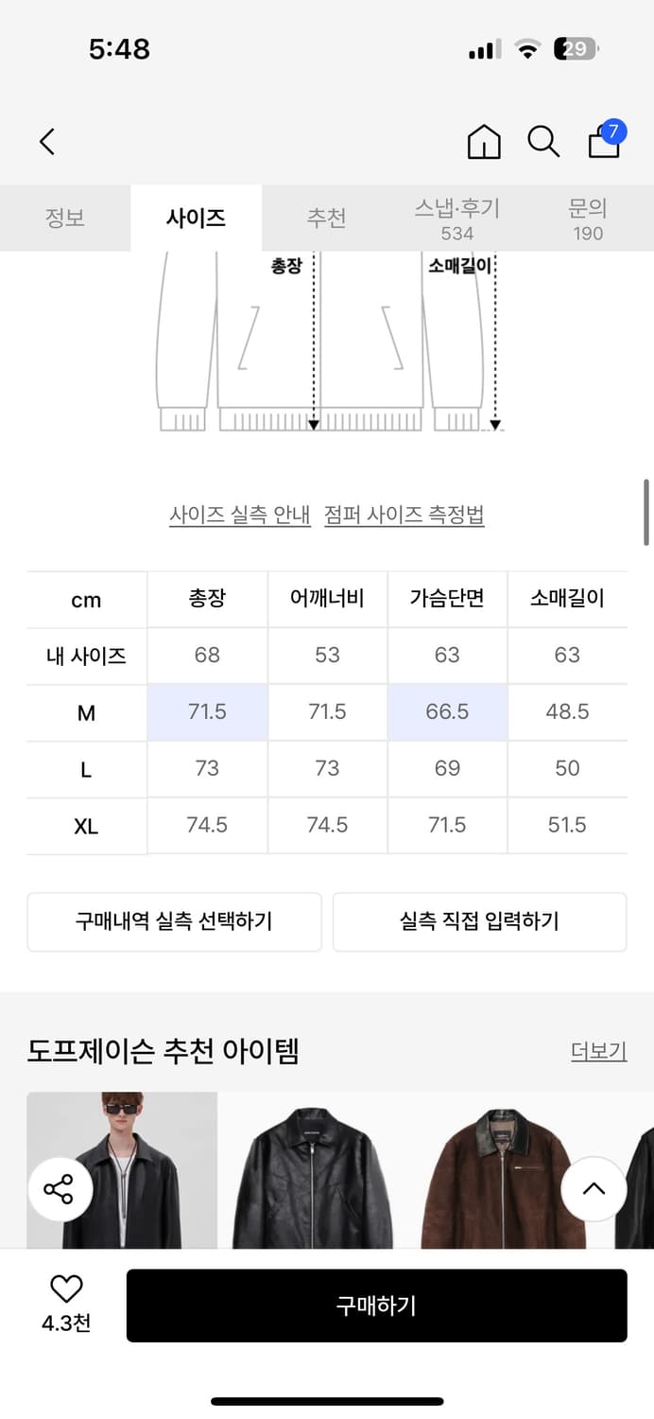Select the 사이즈 tab
This screenshot has width=654, height=1419.
(x=196, y=218)
